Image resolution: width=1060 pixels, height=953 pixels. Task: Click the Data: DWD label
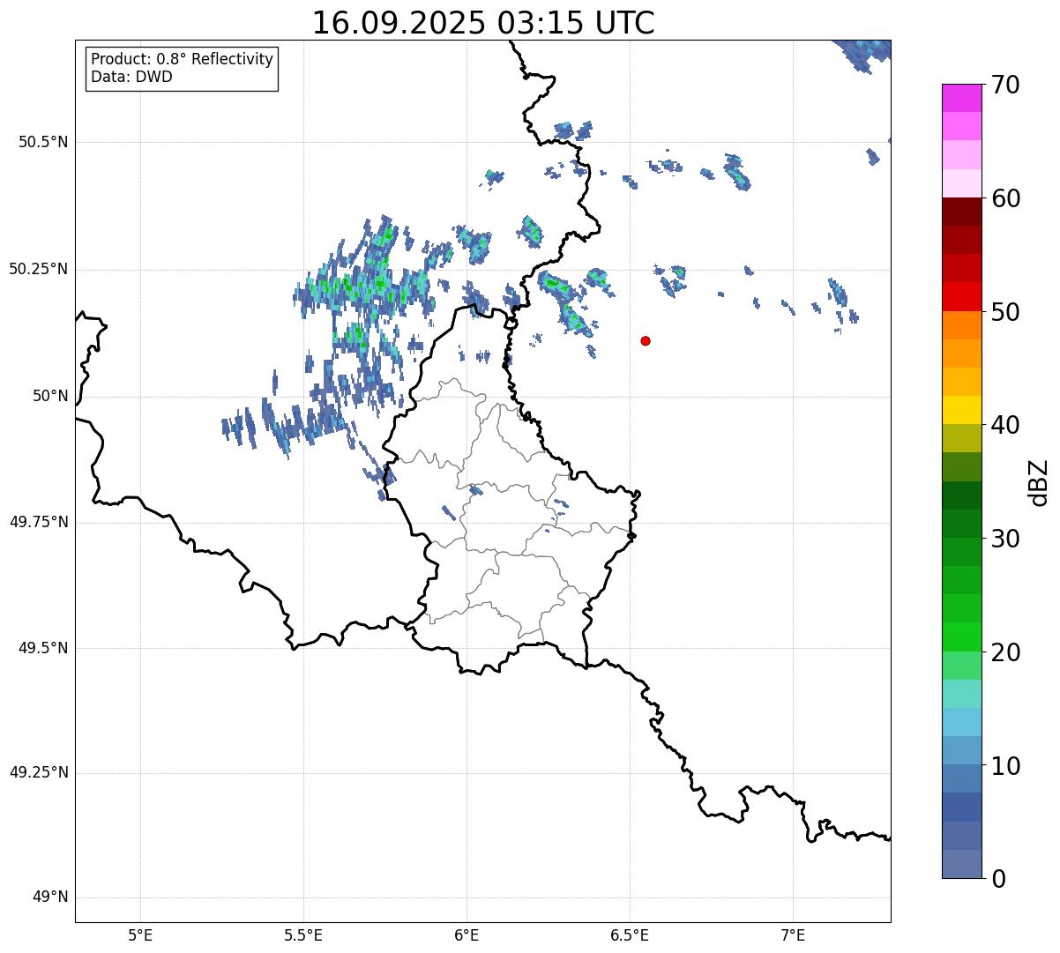coord(132,77)
